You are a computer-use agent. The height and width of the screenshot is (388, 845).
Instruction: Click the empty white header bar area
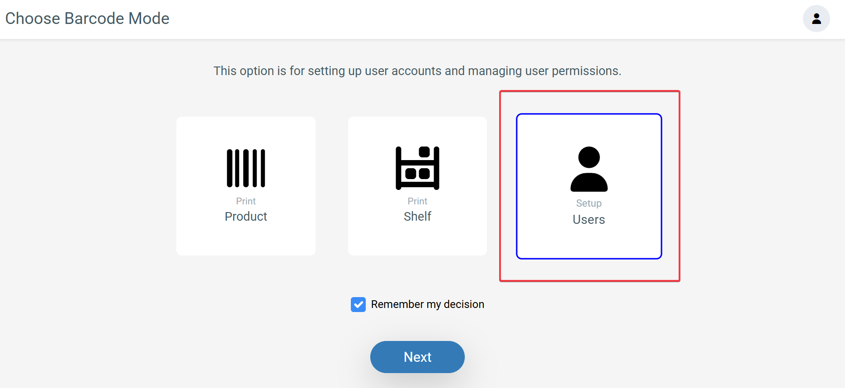coord(452,19)
